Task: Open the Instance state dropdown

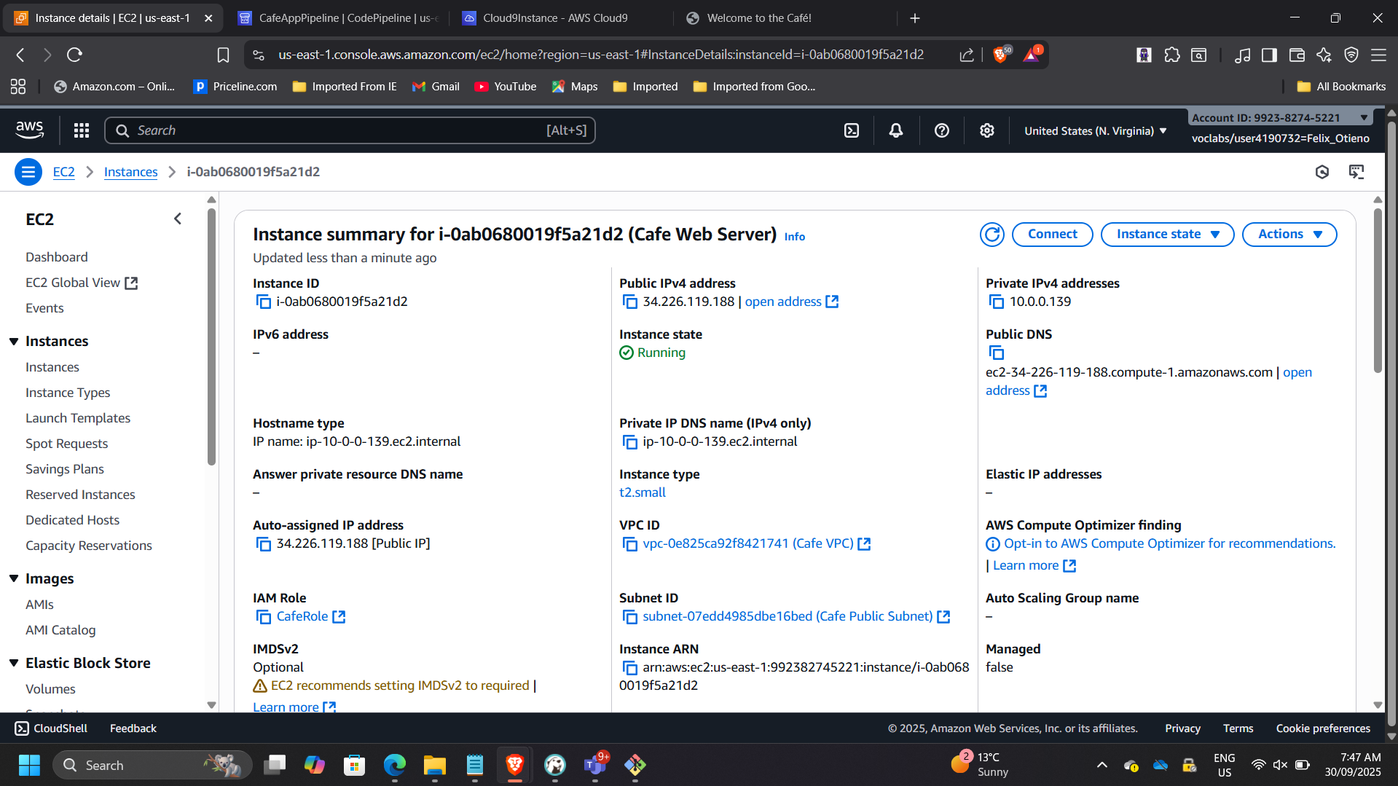Action: point(1166,234)
